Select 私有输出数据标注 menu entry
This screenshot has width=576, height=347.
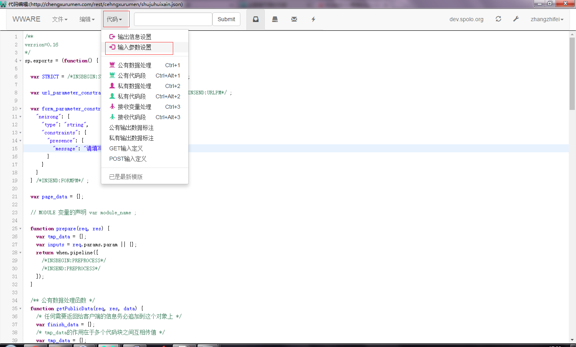click(145, 138)
